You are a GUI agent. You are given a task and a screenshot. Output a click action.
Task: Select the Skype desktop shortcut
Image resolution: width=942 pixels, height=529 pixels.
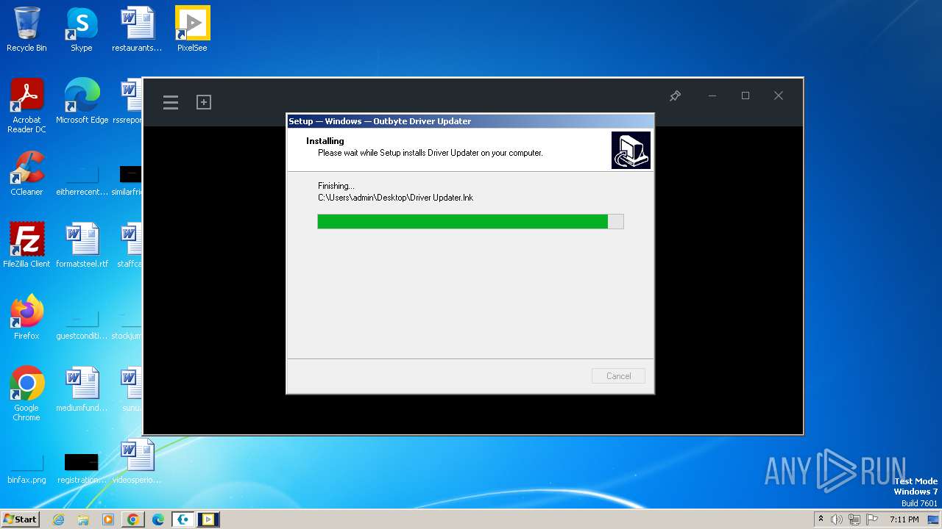(82, 29)
